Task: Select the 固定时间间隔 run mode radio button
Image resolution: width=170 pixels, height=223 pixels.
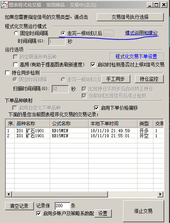Action: [x=16, y=33]
